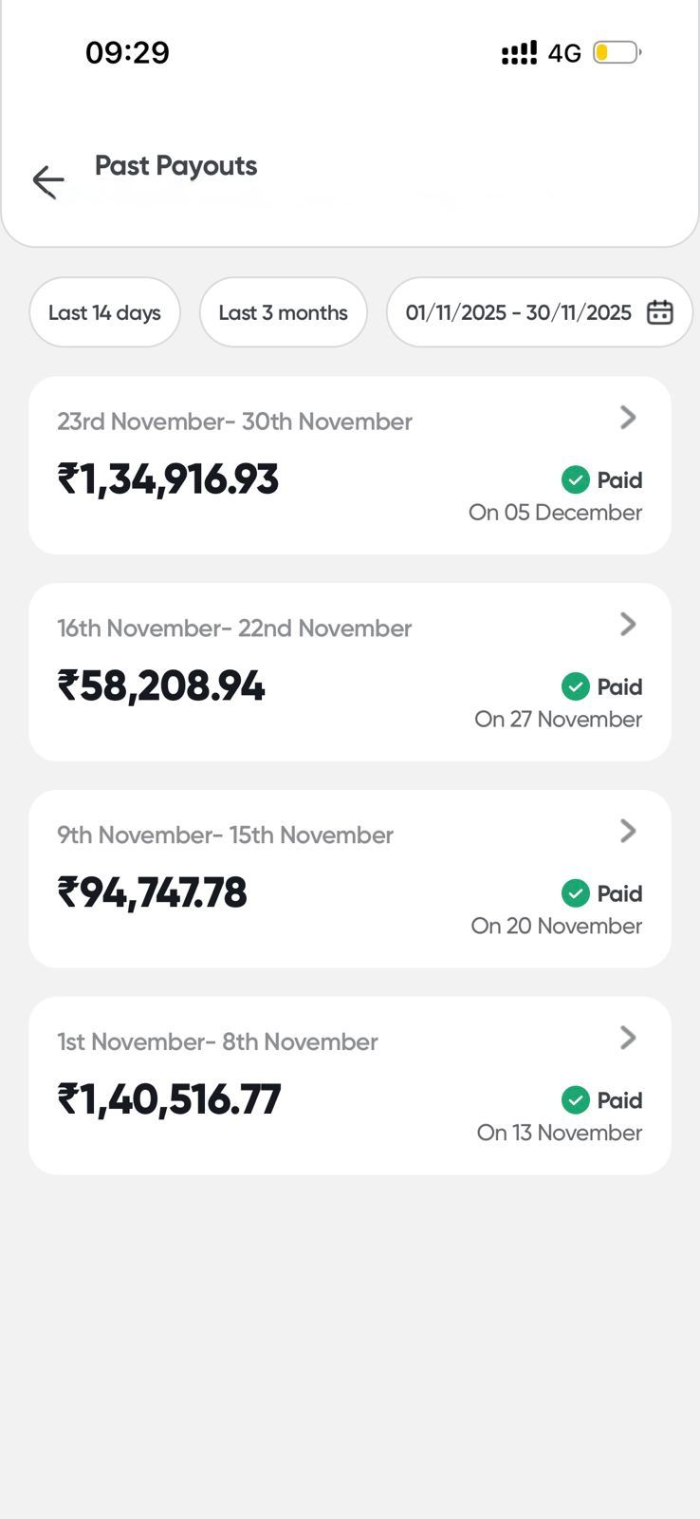Select the Last 14 days filter

click(x=104, y=312)
